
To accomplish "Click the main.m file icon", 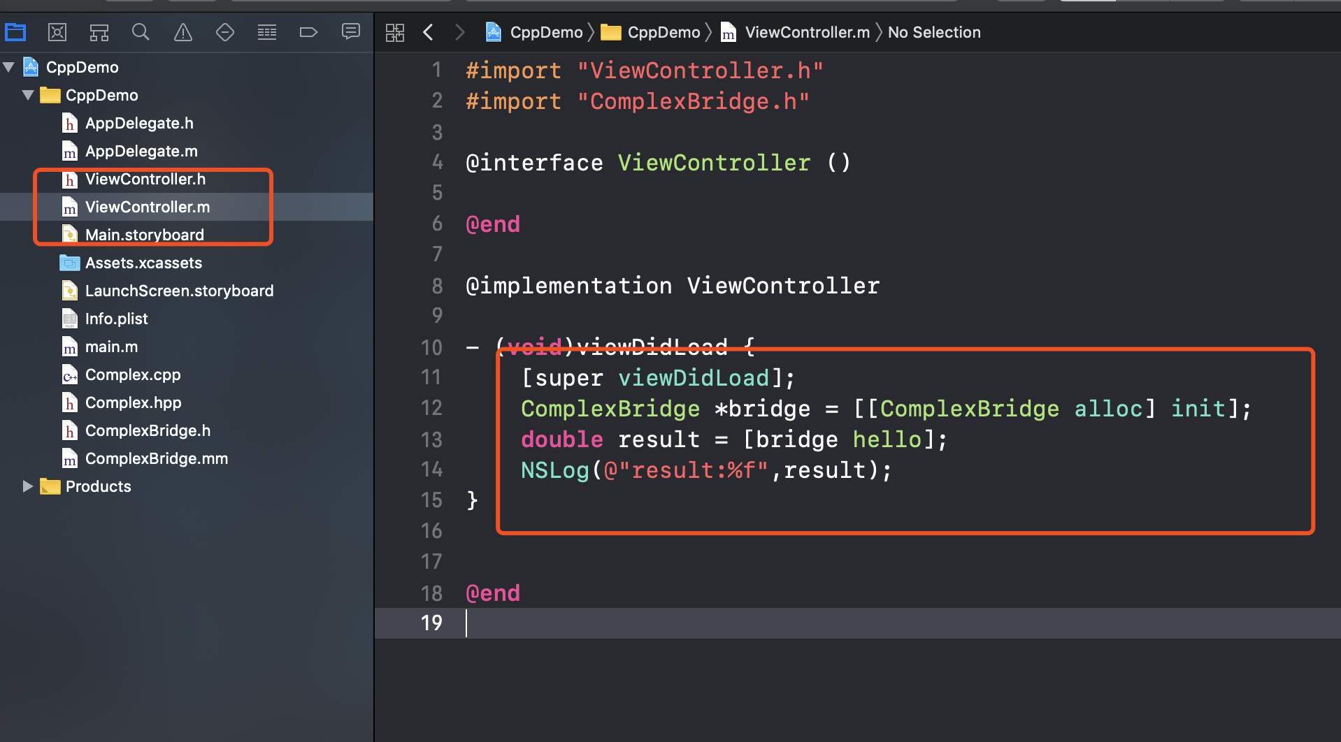I will pos(70,347).
